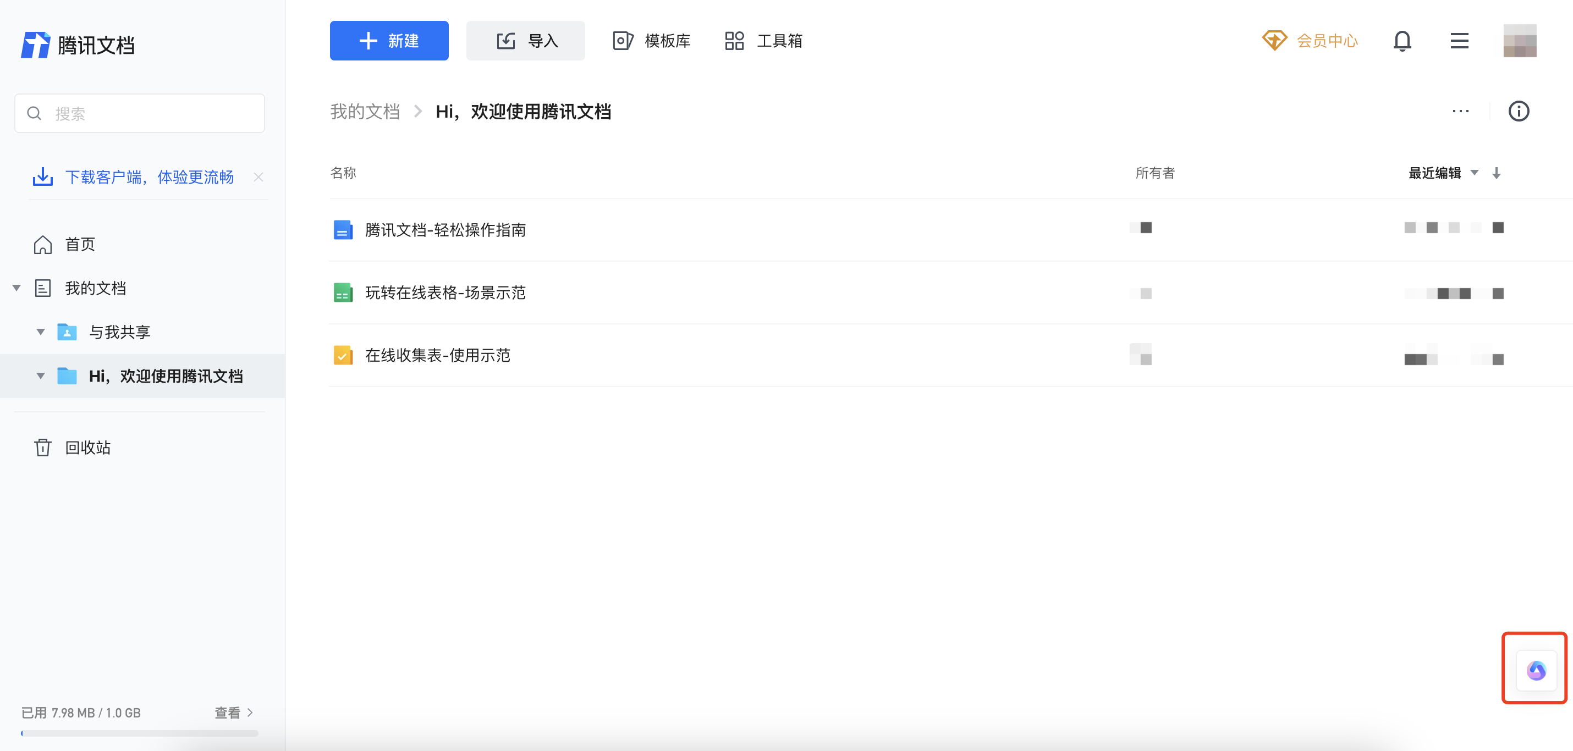Expand the Hi，欢迎使用腾讯文档 folder arrow
Viewport: 1573px width, 751px height.
tap(41, 376)
